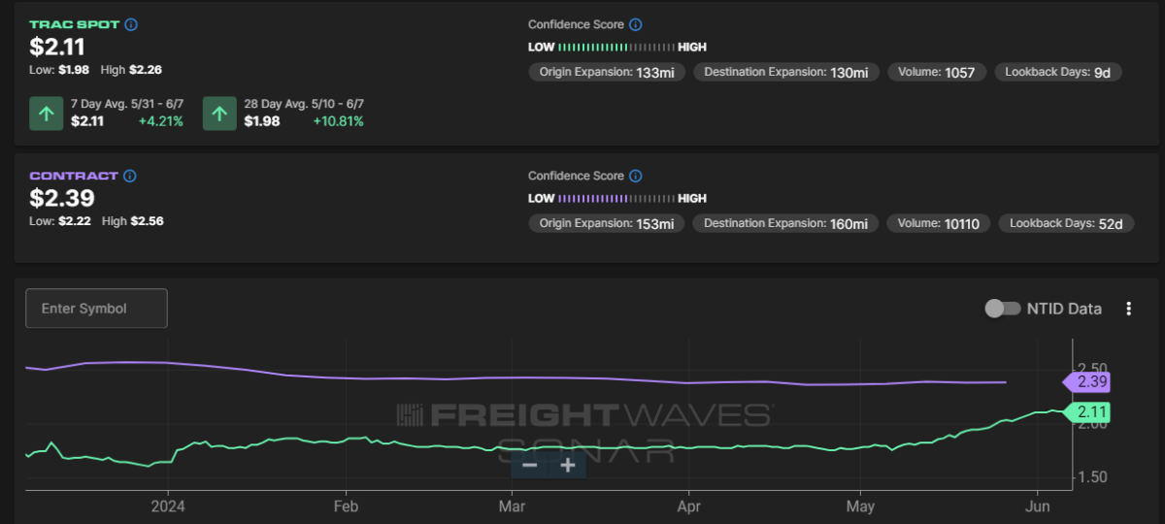Click the Volume 1057 chip
The width and height of the screenshot is (1165, 524).
click(x=938, y=72)
